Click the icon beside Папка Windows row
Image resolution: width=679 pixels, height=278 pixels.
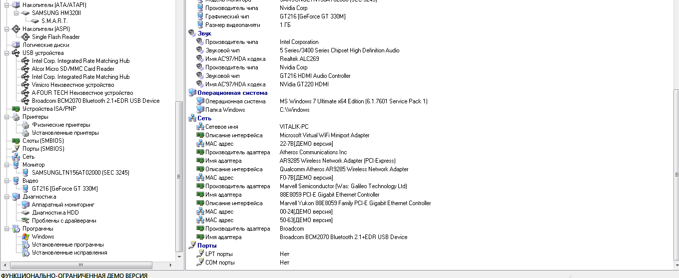point(200,110)
